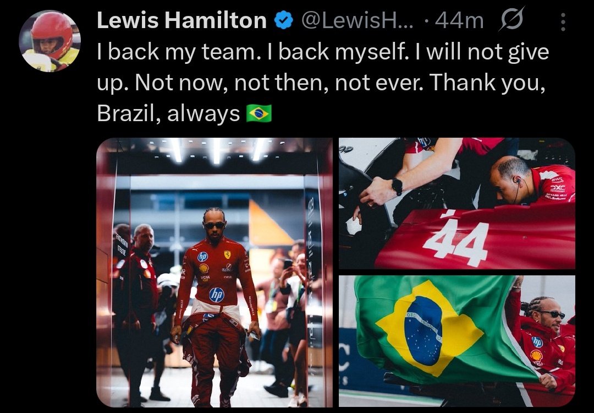Click the black wristwatch on mechanic's arm

click(x=397, y=187)
